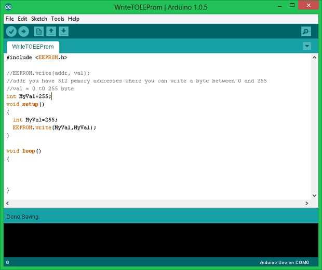Save the sketch with the down-arrow icon
Image resolution: width=322 pixels, height=270 pixels.
pos(64,32)
